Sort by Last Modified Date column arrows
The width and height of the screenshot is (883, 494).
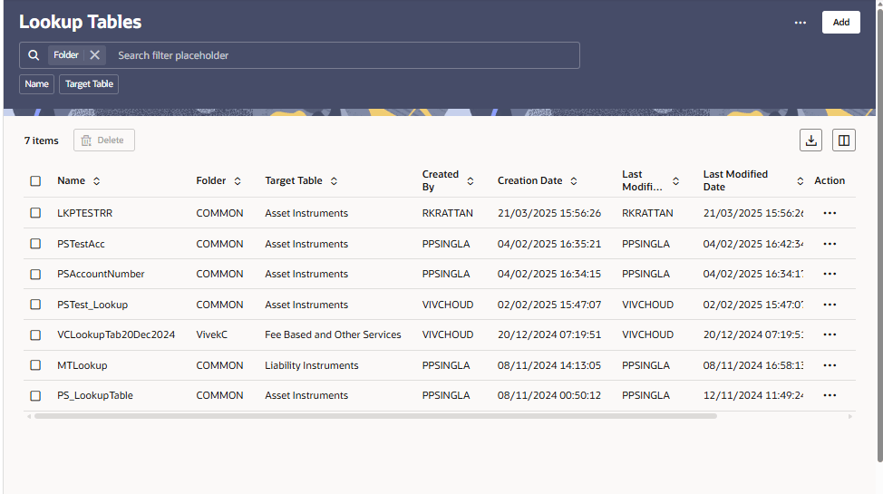pos(800,180)
